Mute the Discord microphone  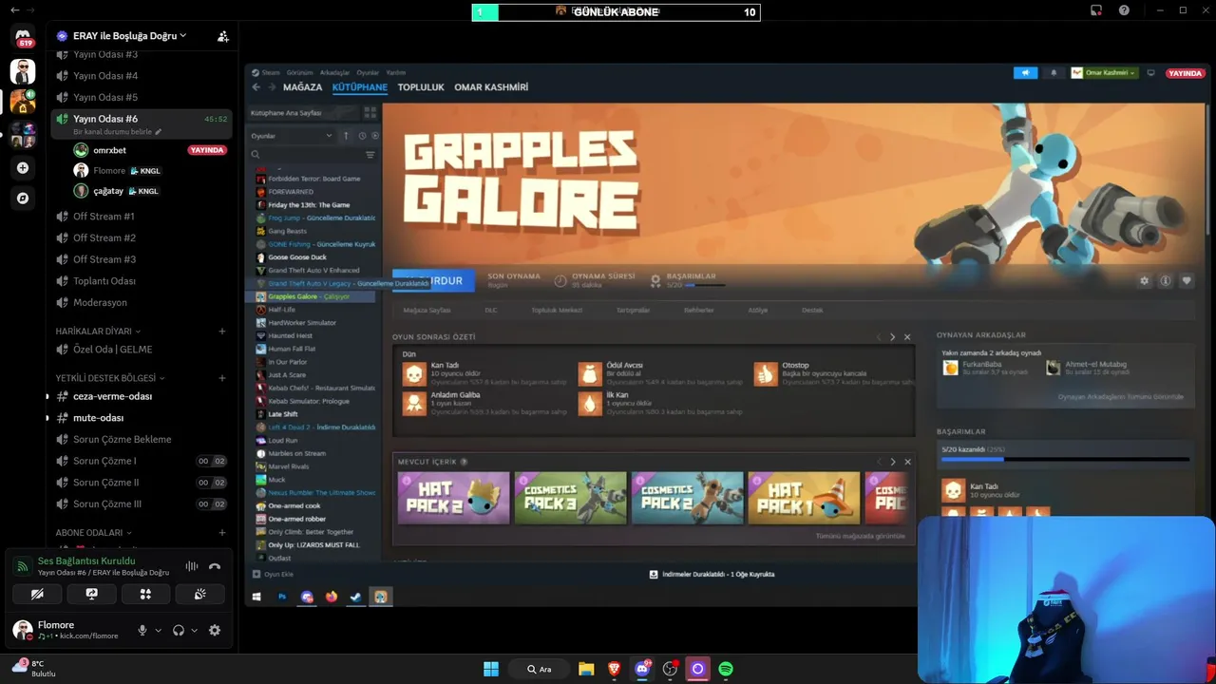click(142, 630)
